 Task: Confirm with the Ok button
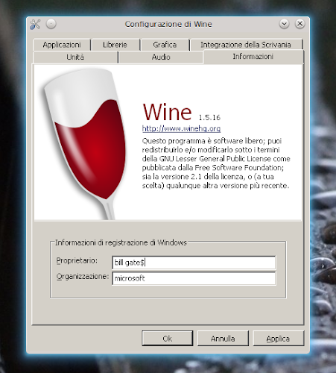point(168,339)
